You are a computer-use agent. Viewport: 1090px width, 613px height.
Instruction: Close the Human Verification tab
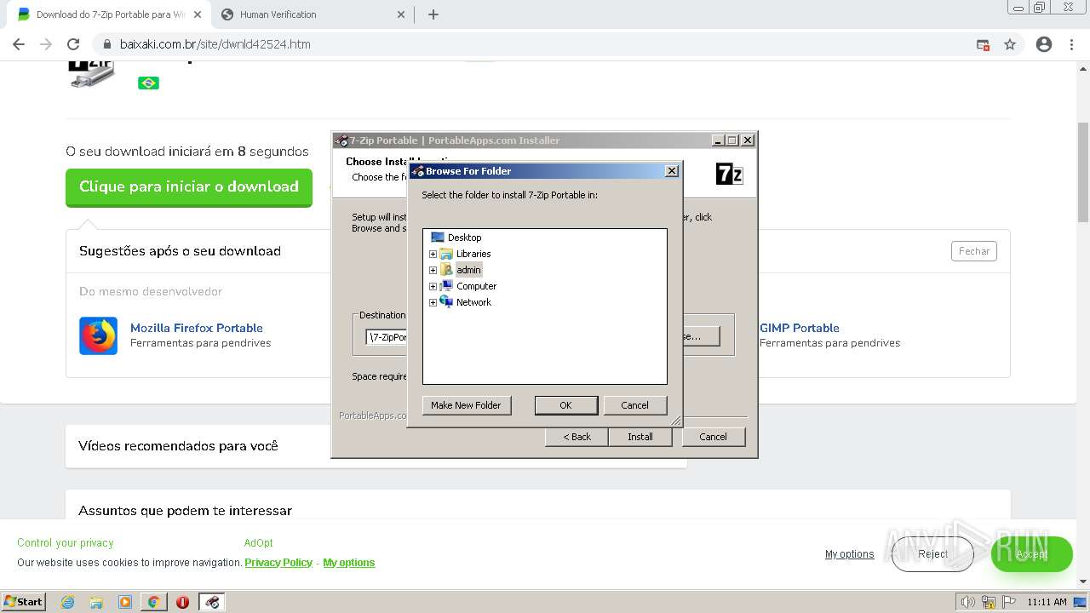[x=401, y=14]
